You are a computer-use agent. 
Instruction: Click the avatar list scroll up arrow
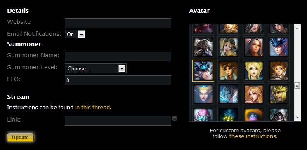(x=298, y=28)
